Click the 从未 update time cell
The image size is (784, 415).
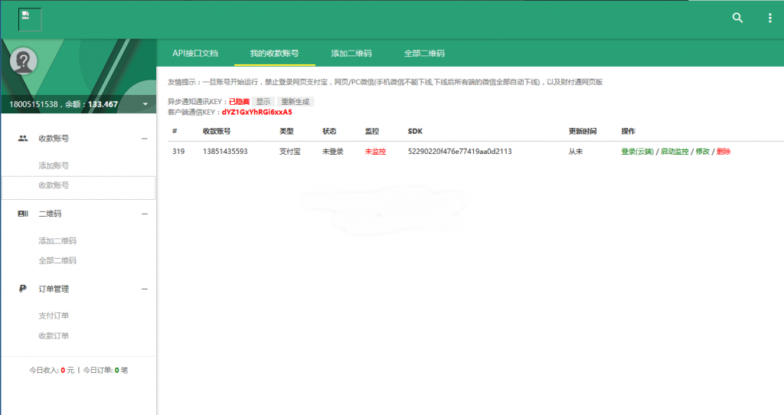pyautogui.click(x=576, y=152)
